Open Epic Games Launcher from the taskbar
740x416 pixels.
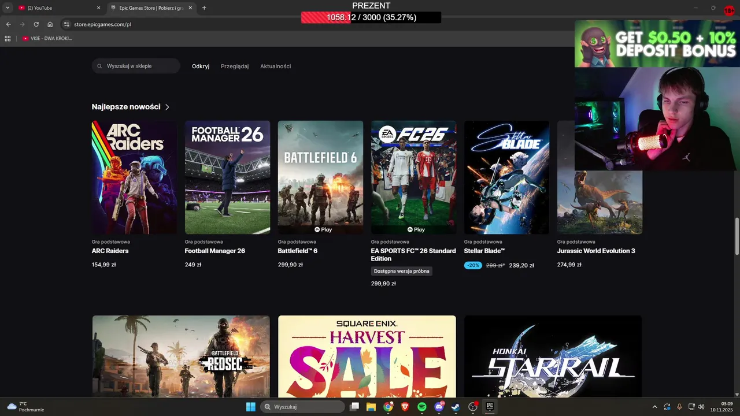point(489,407)
